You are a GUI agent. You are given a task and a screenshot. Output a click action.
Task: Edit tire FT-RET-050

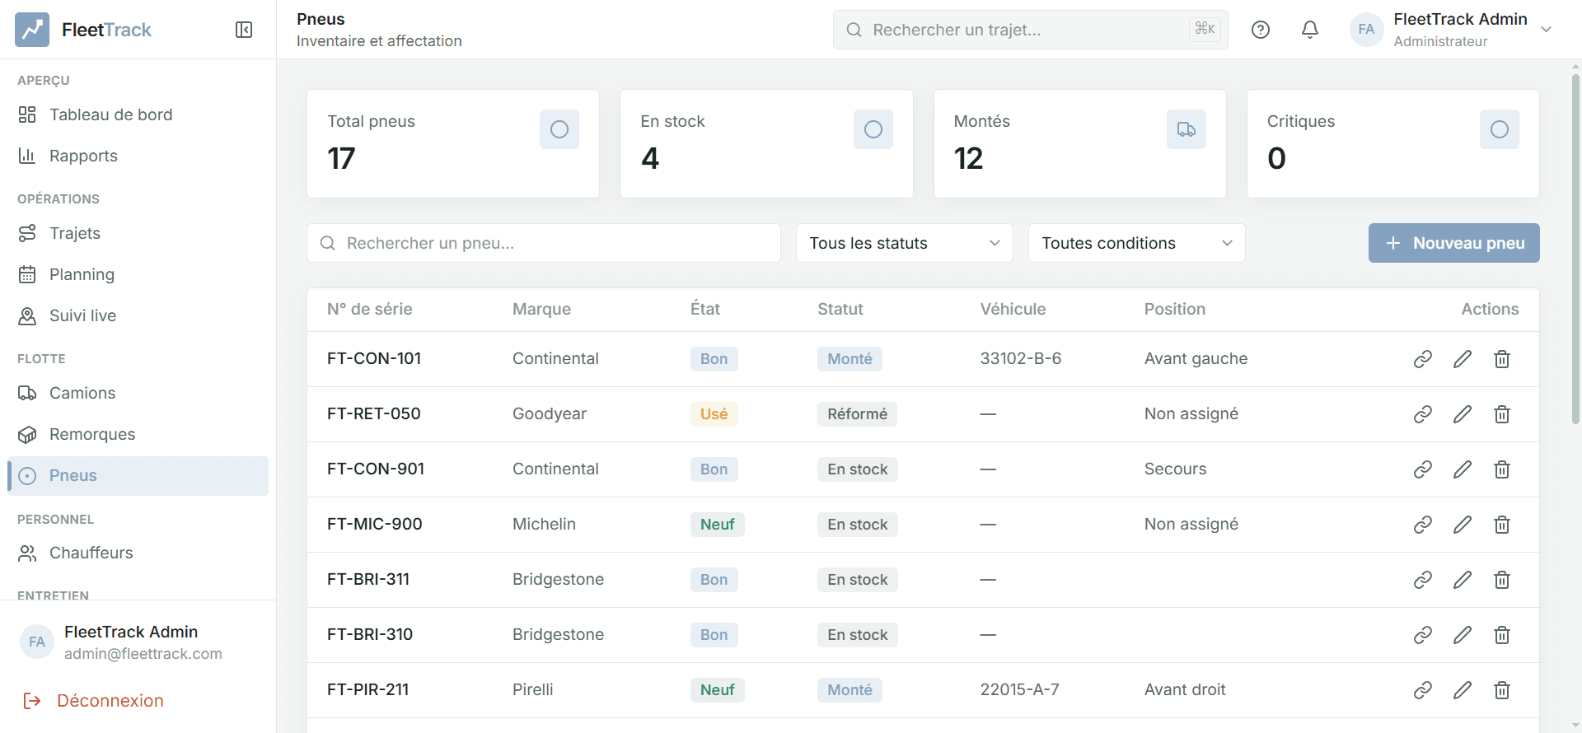[1463, 414]
